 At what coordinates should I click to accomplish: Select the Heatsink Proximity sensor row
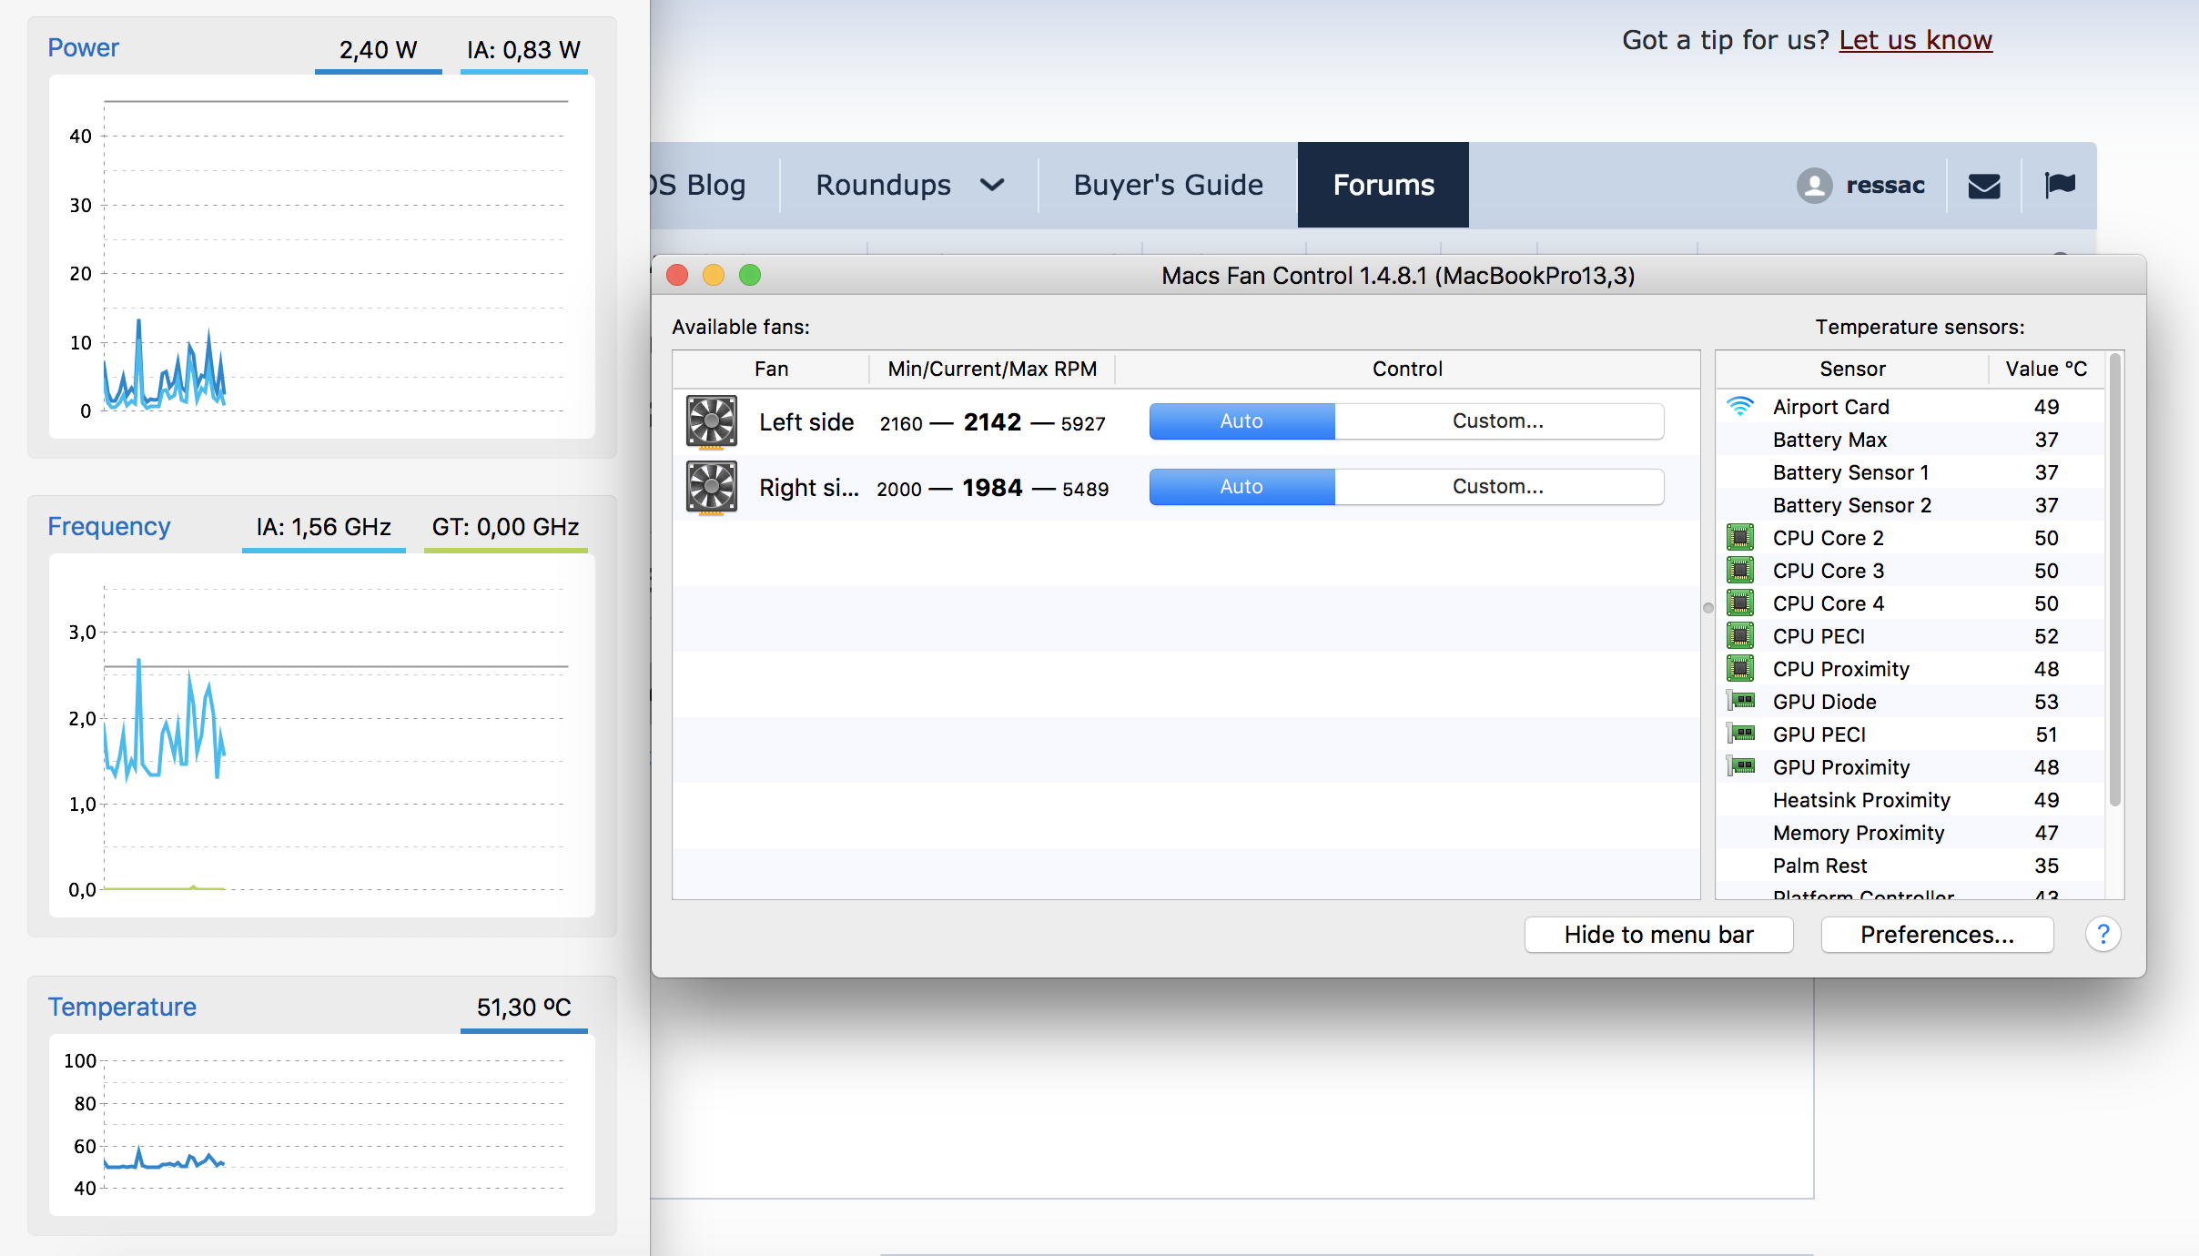pyautogui.click(x=1911, y=800)
